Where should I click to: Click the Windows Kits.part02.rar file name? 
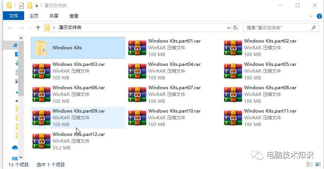(x=270, y=41)
